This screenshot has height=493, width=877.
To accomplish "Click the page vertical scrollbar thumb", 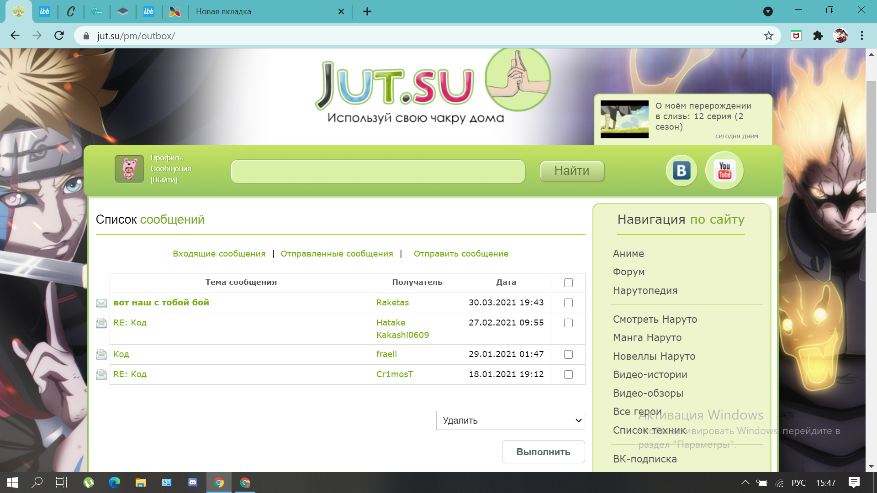I will 871,146.
